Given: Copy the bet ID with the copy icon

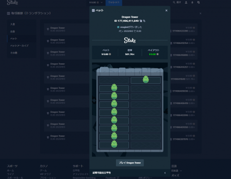Looking at the screenshot, I should pos(141,21).
